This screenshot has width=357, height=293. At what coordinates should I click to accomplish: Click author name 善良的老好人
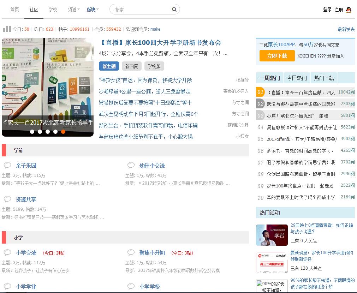click(x=236, y=91)
